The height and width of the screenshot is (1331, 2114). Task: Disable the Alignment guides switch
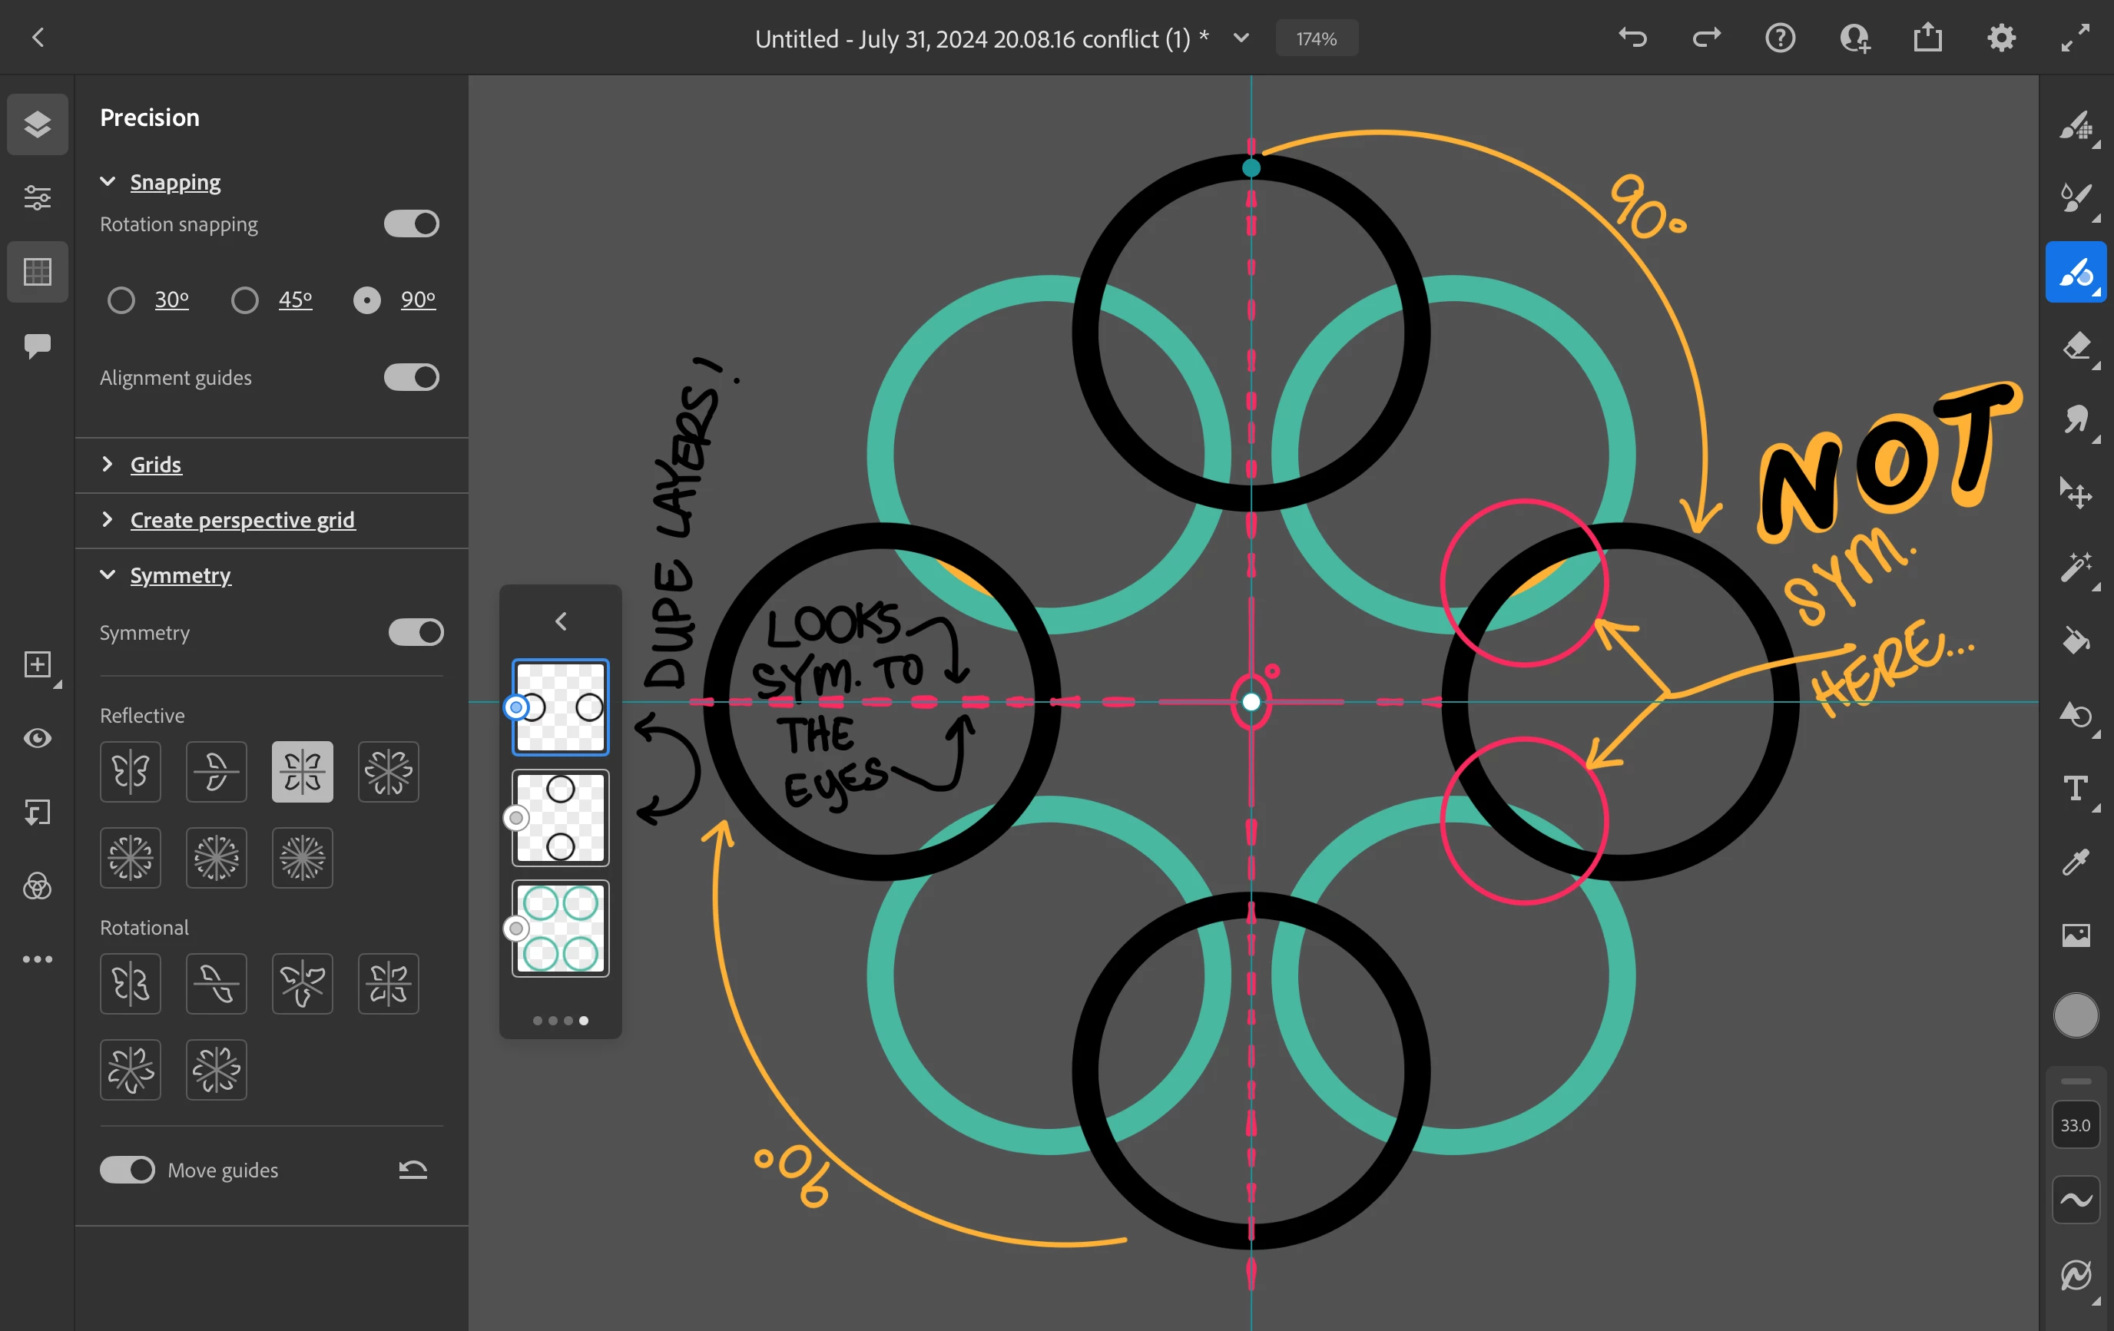[411, 378]
